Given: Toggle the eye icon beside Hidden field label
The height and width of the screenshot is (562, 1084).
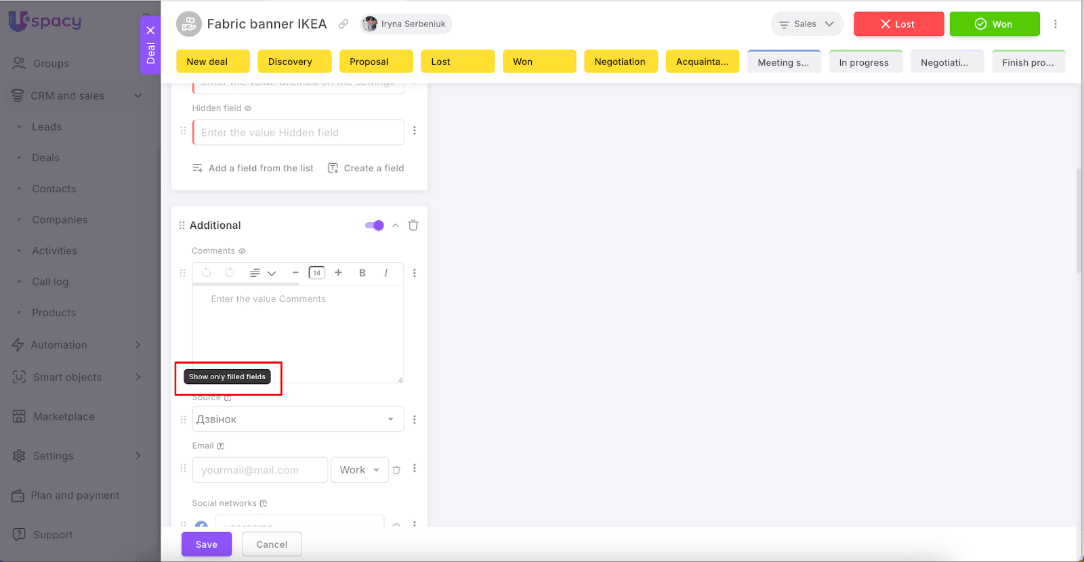Looking at the screenshot, I should coord(248,108).
